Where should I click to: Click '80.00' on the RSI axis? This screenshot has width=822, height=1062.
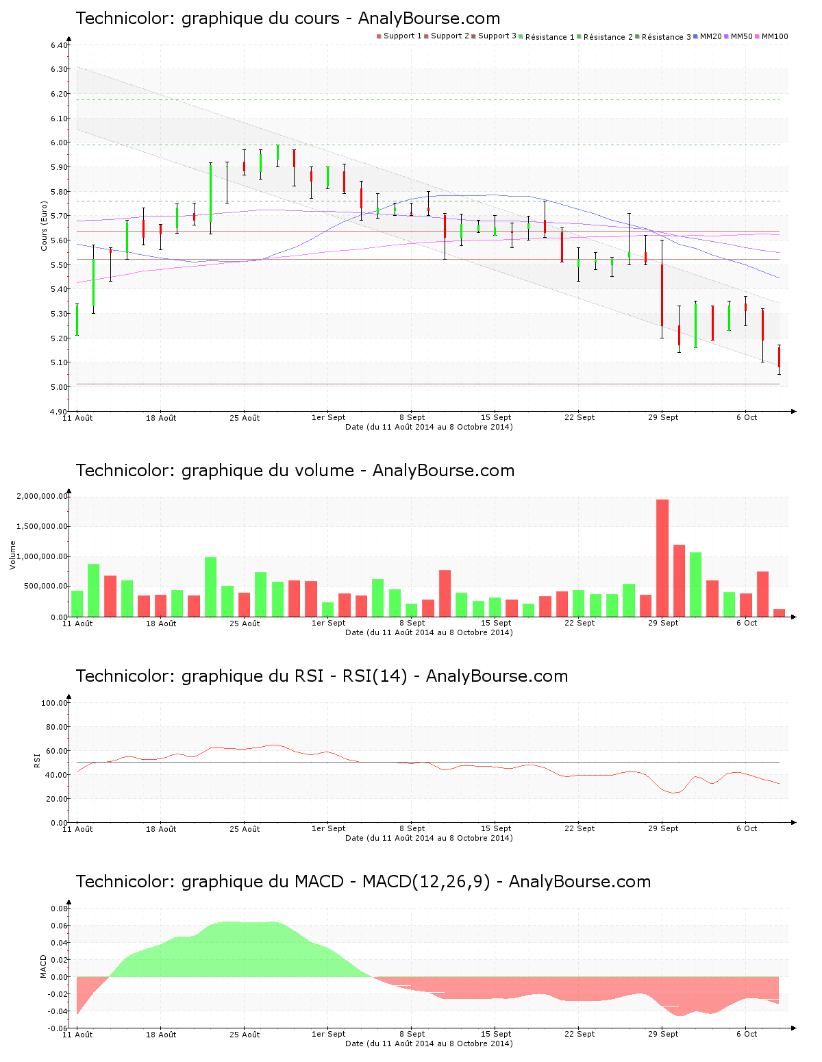click(57, 727)
